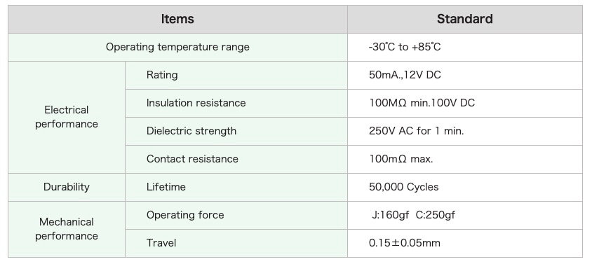Click the Durability category cell
The height and width of the screenshot is (264, 592).
coord(67,187)
